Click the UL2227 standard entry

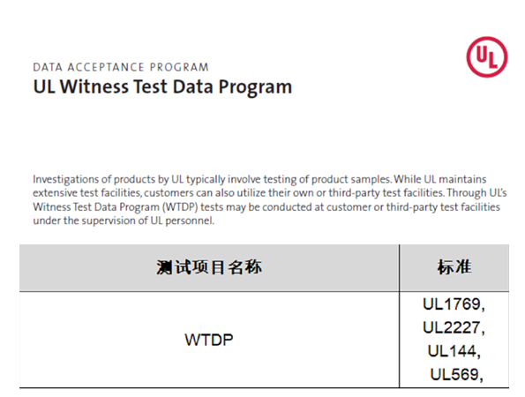pyautogui.click(x=454, y=327)
